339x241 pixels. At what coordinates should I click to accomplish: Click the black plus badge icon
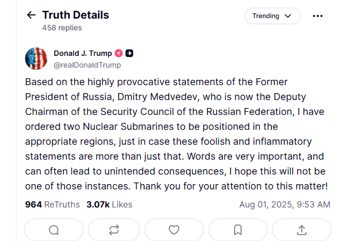coord(129,53)
